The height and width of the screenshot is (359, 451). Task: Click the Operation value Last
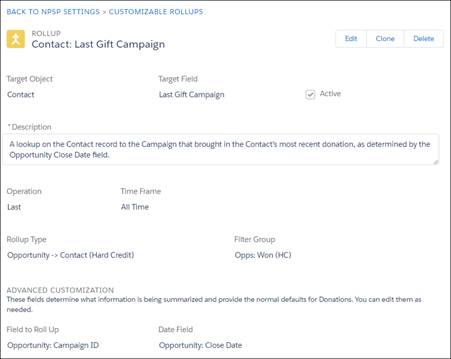pos(14,207)
